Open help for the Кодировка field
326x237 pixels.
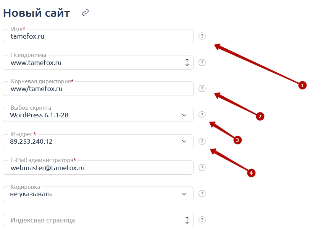[x=202, y=194]
